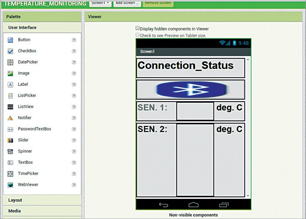Image resolution: width=306 pixels, height=219 pixels.
Task: Click the Add Screen button
Action: point(127,3)
